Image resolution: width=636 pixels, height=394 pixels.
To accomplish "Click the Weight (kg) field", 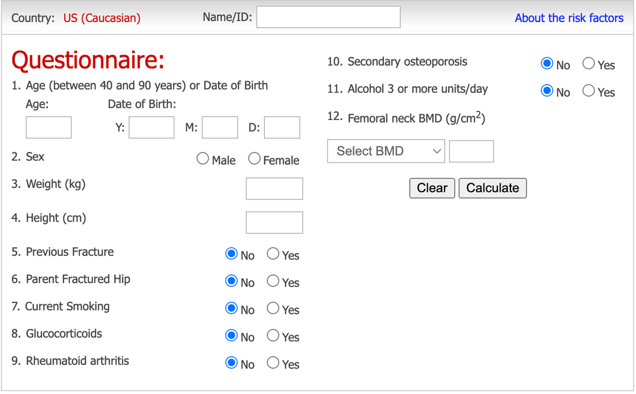I will [x=274, y=188].
